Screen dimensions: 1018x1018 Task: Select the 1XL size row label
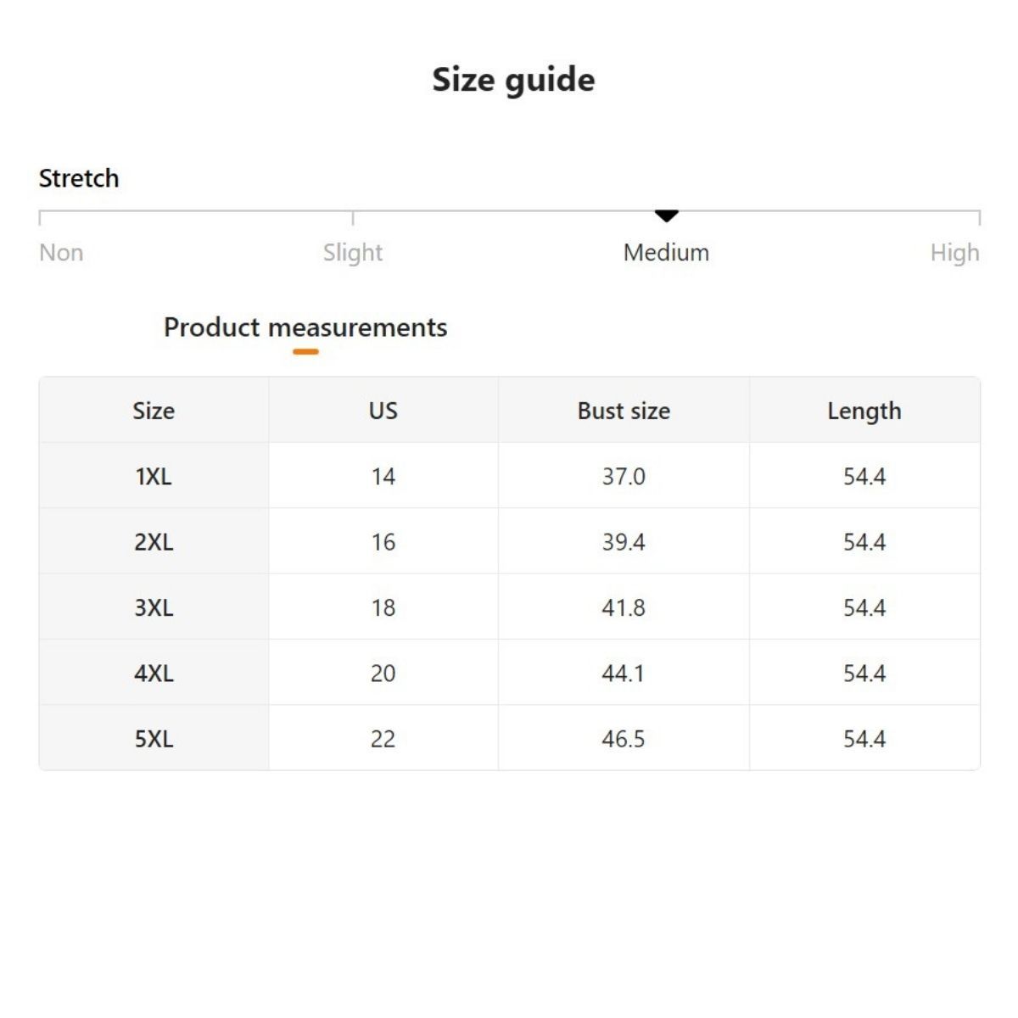[x=154, y=477]
